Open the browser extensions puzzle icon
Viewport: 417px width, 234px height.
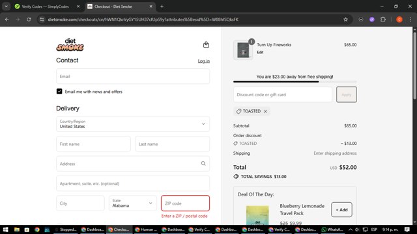coord(383,19)
